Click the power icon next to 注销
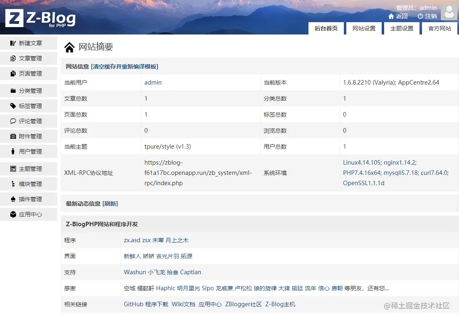 [420, 16]
